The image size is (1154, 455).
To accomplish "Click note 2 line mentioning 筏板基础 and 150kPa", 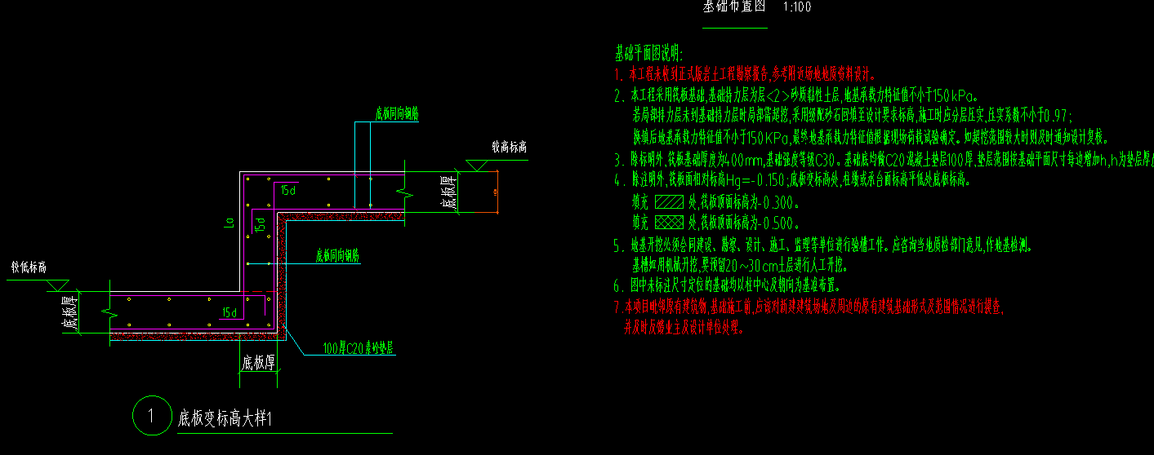I will tap(795, 95).
